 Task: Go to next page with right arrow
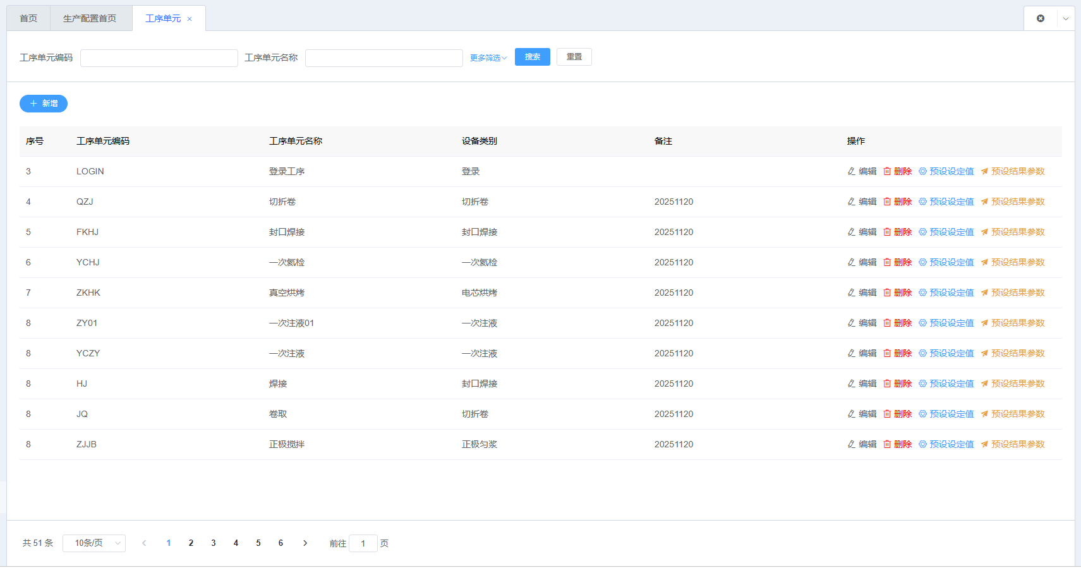tap(305, 543)
